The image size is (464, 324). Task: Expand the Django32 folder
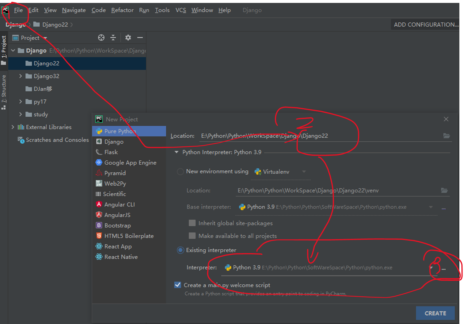(x=20, y=76)
